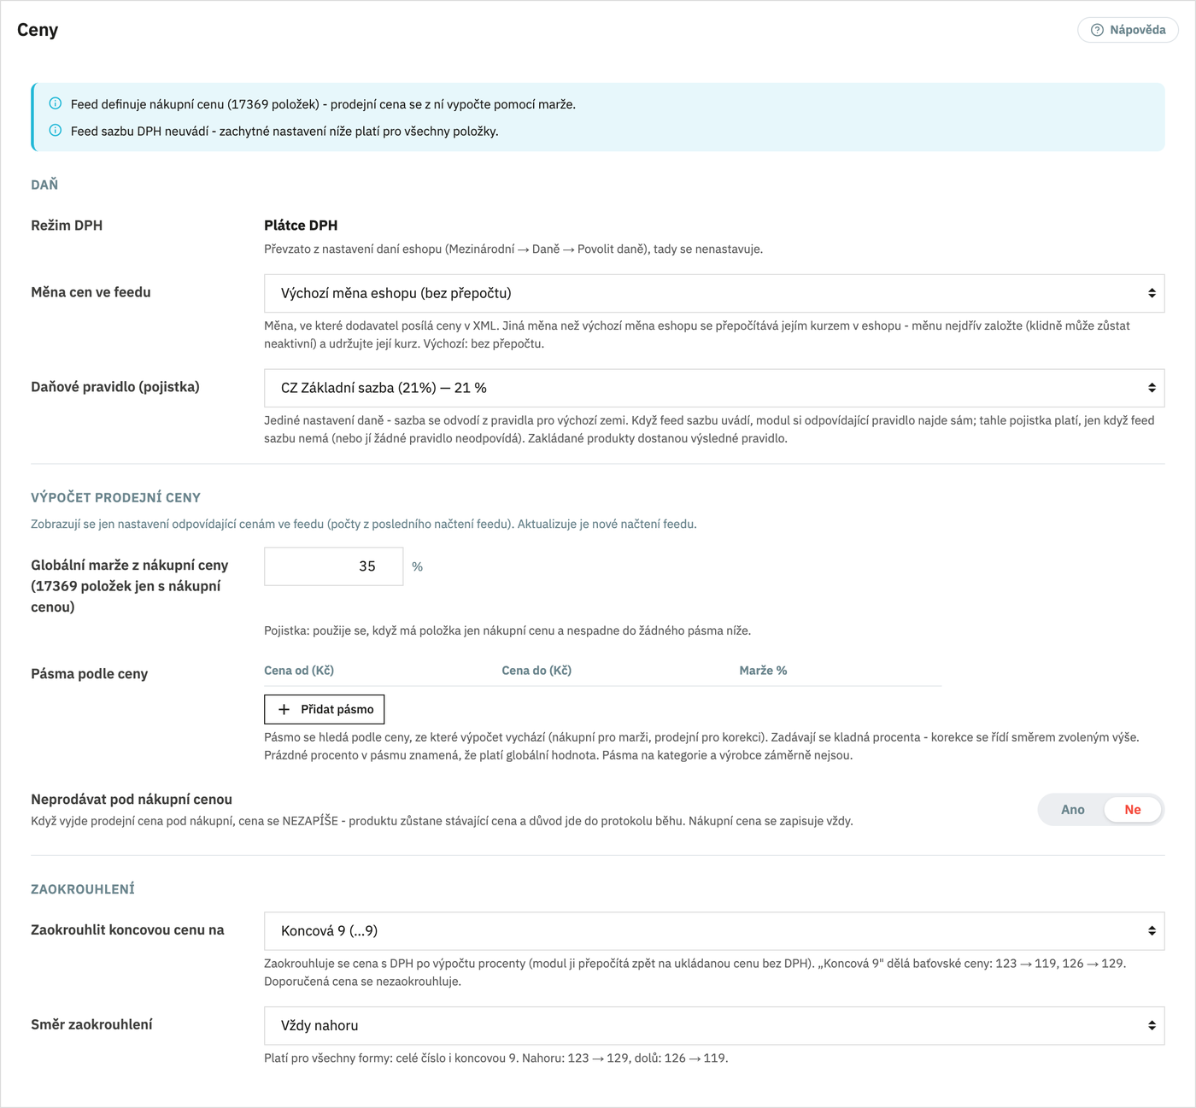The width and height of the screenshot is (1196, 1108).
Task: Click the Cena od (Kč) column header
Action: 299,671
